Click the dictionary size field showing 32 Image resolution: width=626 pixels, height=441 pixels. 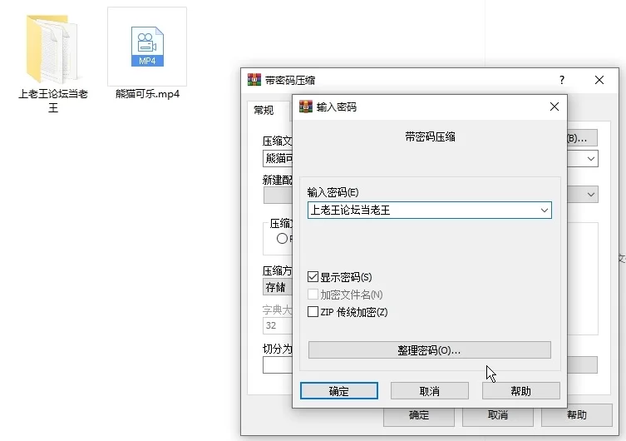coord(278,325)
